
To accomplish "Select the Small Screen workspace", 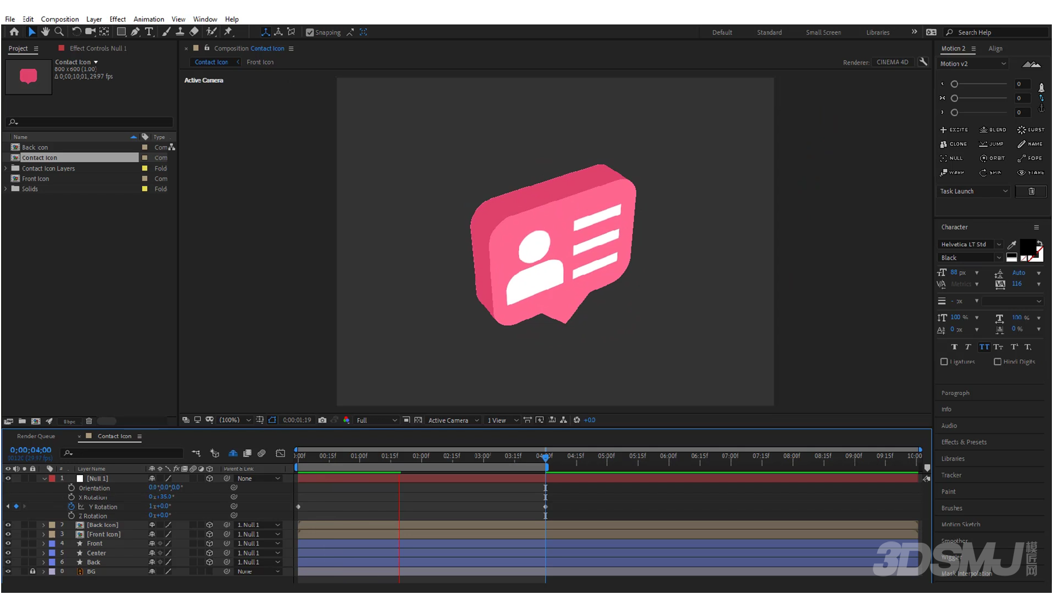I will [x=823, y=33].
